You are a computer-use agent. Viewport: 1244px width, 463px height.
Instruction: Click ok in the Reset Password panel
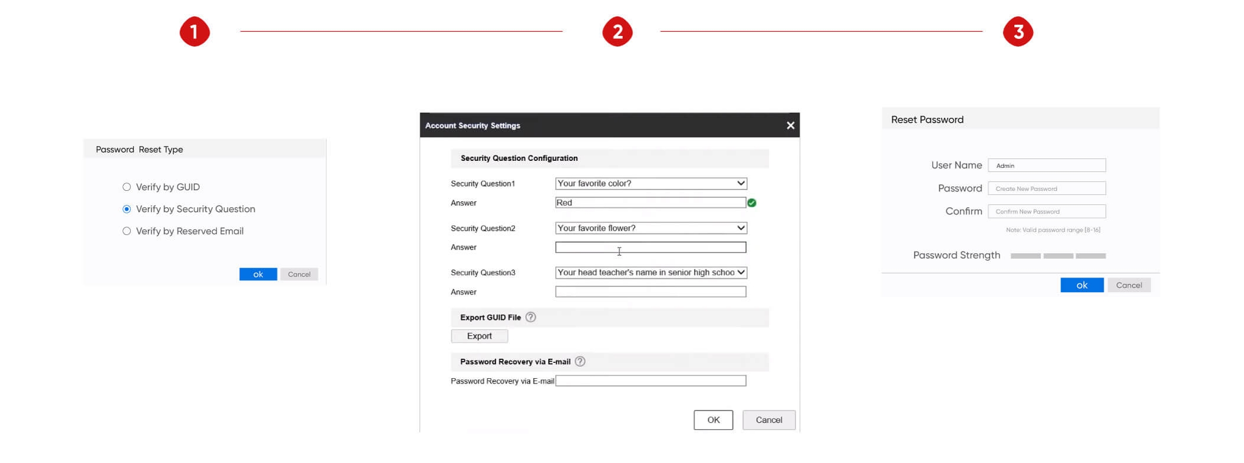tap(1081, 285)
